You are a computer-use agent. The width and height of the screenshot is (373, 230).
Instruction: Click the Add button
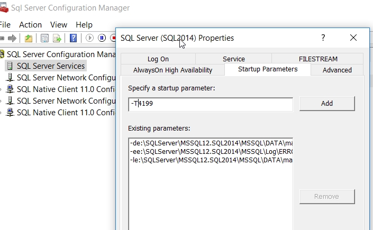327,104
